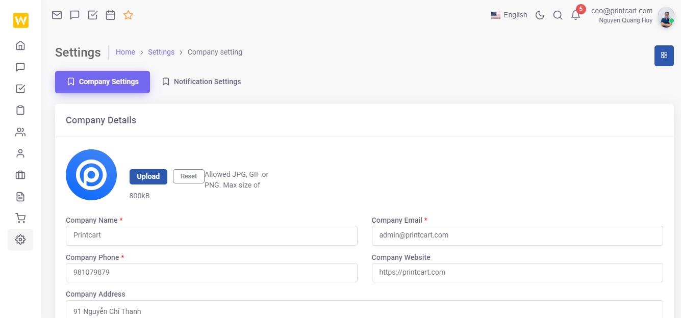Open the checkbox task sidebar icon

(20, 89)
